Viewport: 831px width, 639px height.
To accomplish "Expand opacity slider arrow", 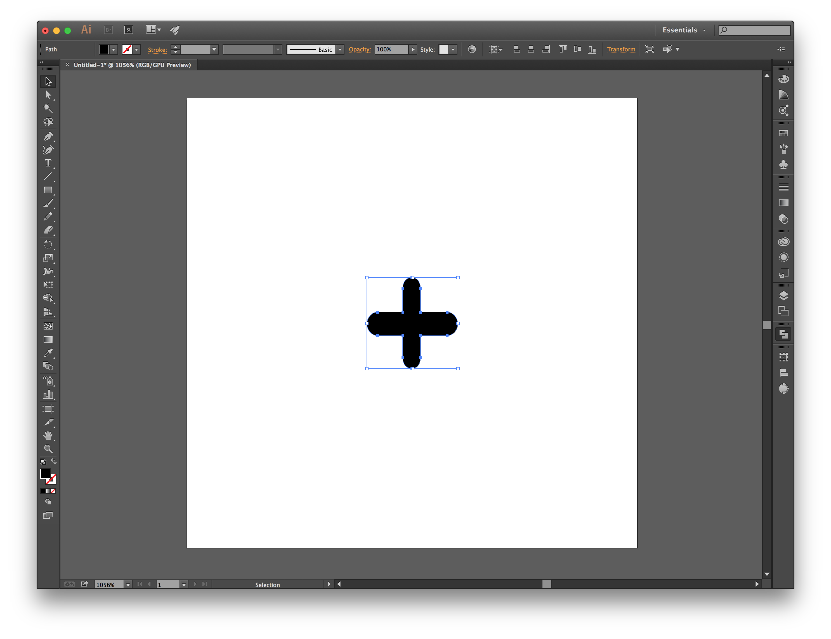I will [x=413, y=49].
